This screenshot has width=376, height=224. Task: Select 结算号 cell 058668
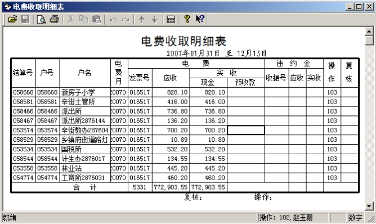[23, 92]
